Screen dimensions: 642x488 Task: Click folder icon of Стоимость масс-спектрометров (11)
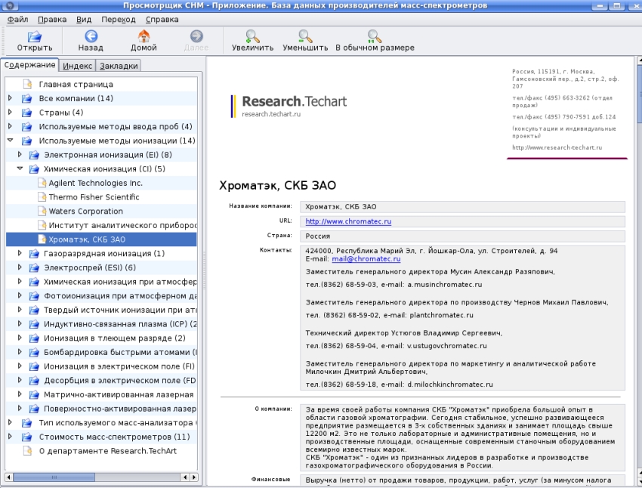(27, 437)
